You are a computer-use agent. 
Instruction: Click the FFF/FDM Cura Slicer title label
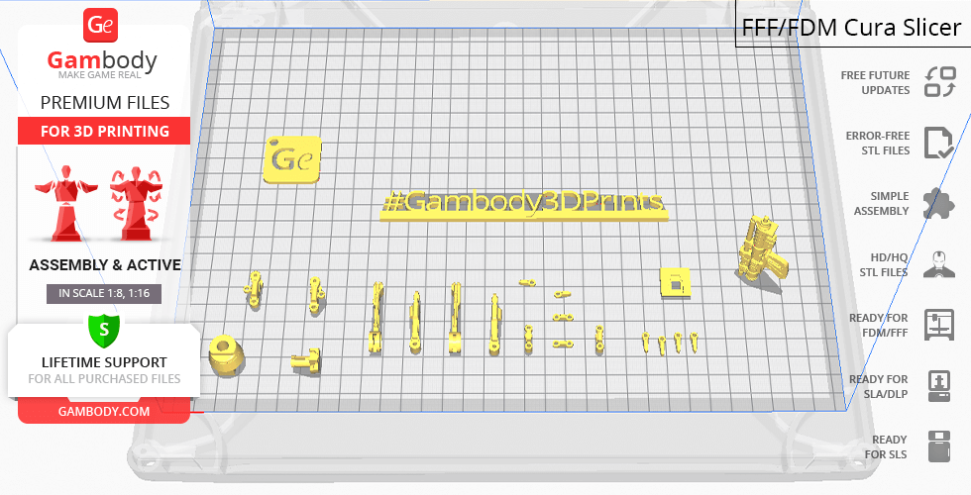[851, 27]
